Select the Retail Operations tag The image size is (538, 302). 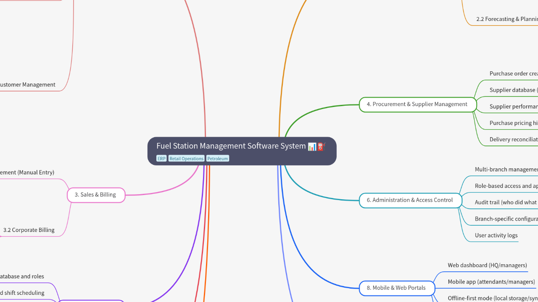pos(186,159)
